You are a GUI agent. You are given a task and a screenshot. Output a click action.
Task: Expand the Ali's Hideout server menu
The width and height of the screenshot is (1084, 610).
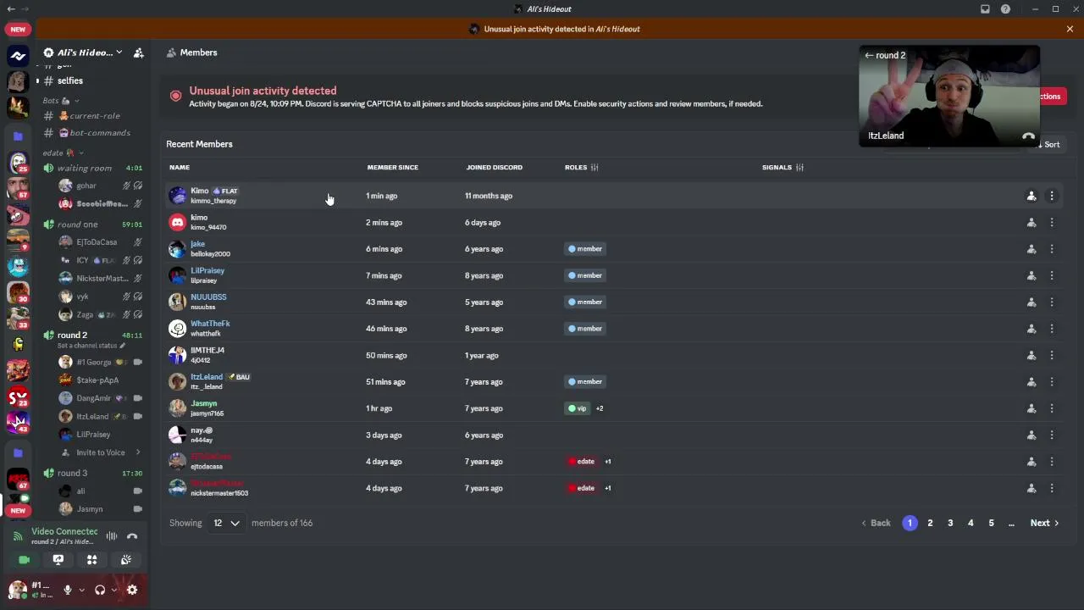[x=83, y=53]
